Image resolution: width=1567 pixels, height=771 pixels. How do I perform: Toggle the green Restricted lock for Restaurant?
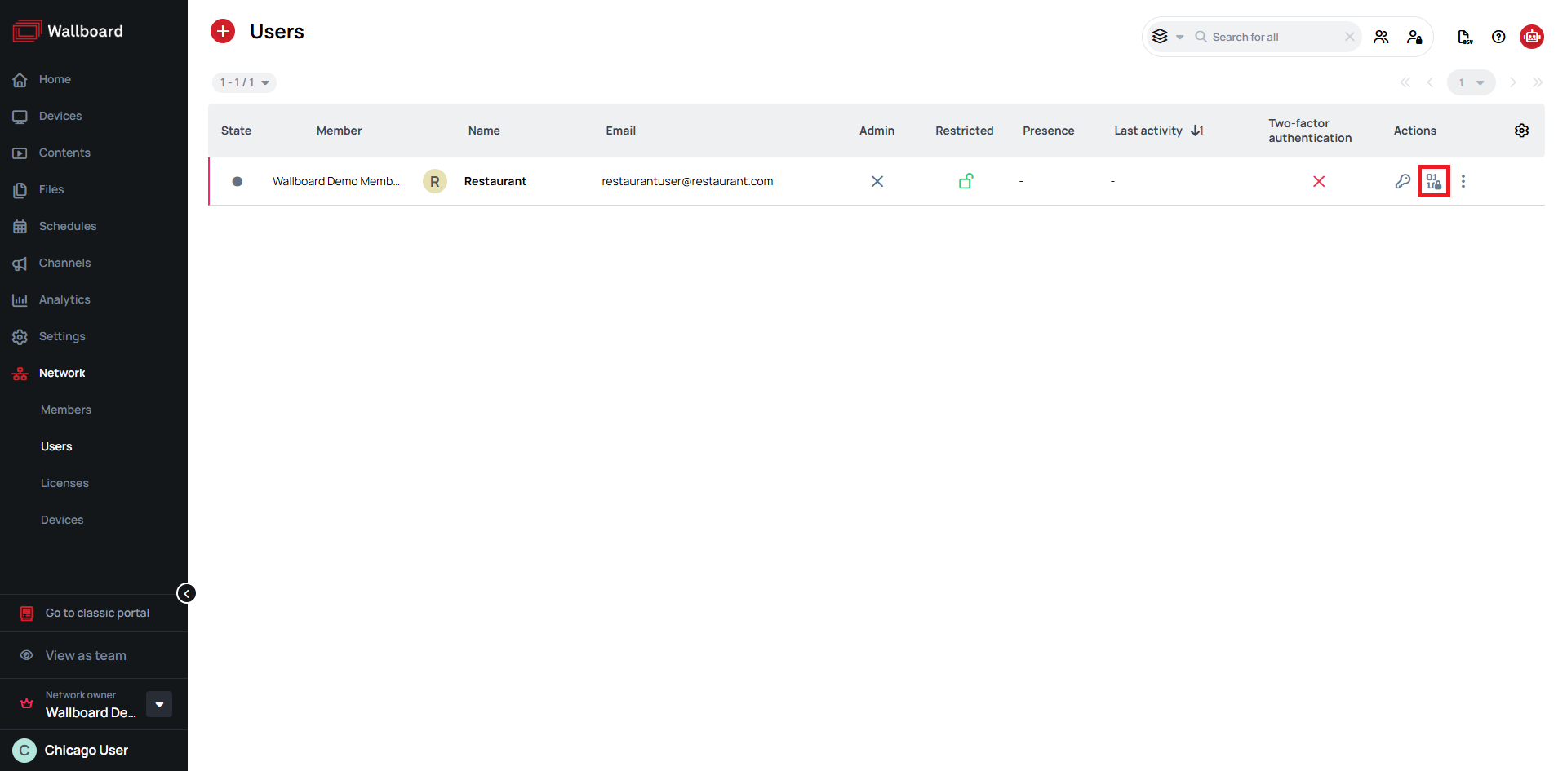click(966, 181)
